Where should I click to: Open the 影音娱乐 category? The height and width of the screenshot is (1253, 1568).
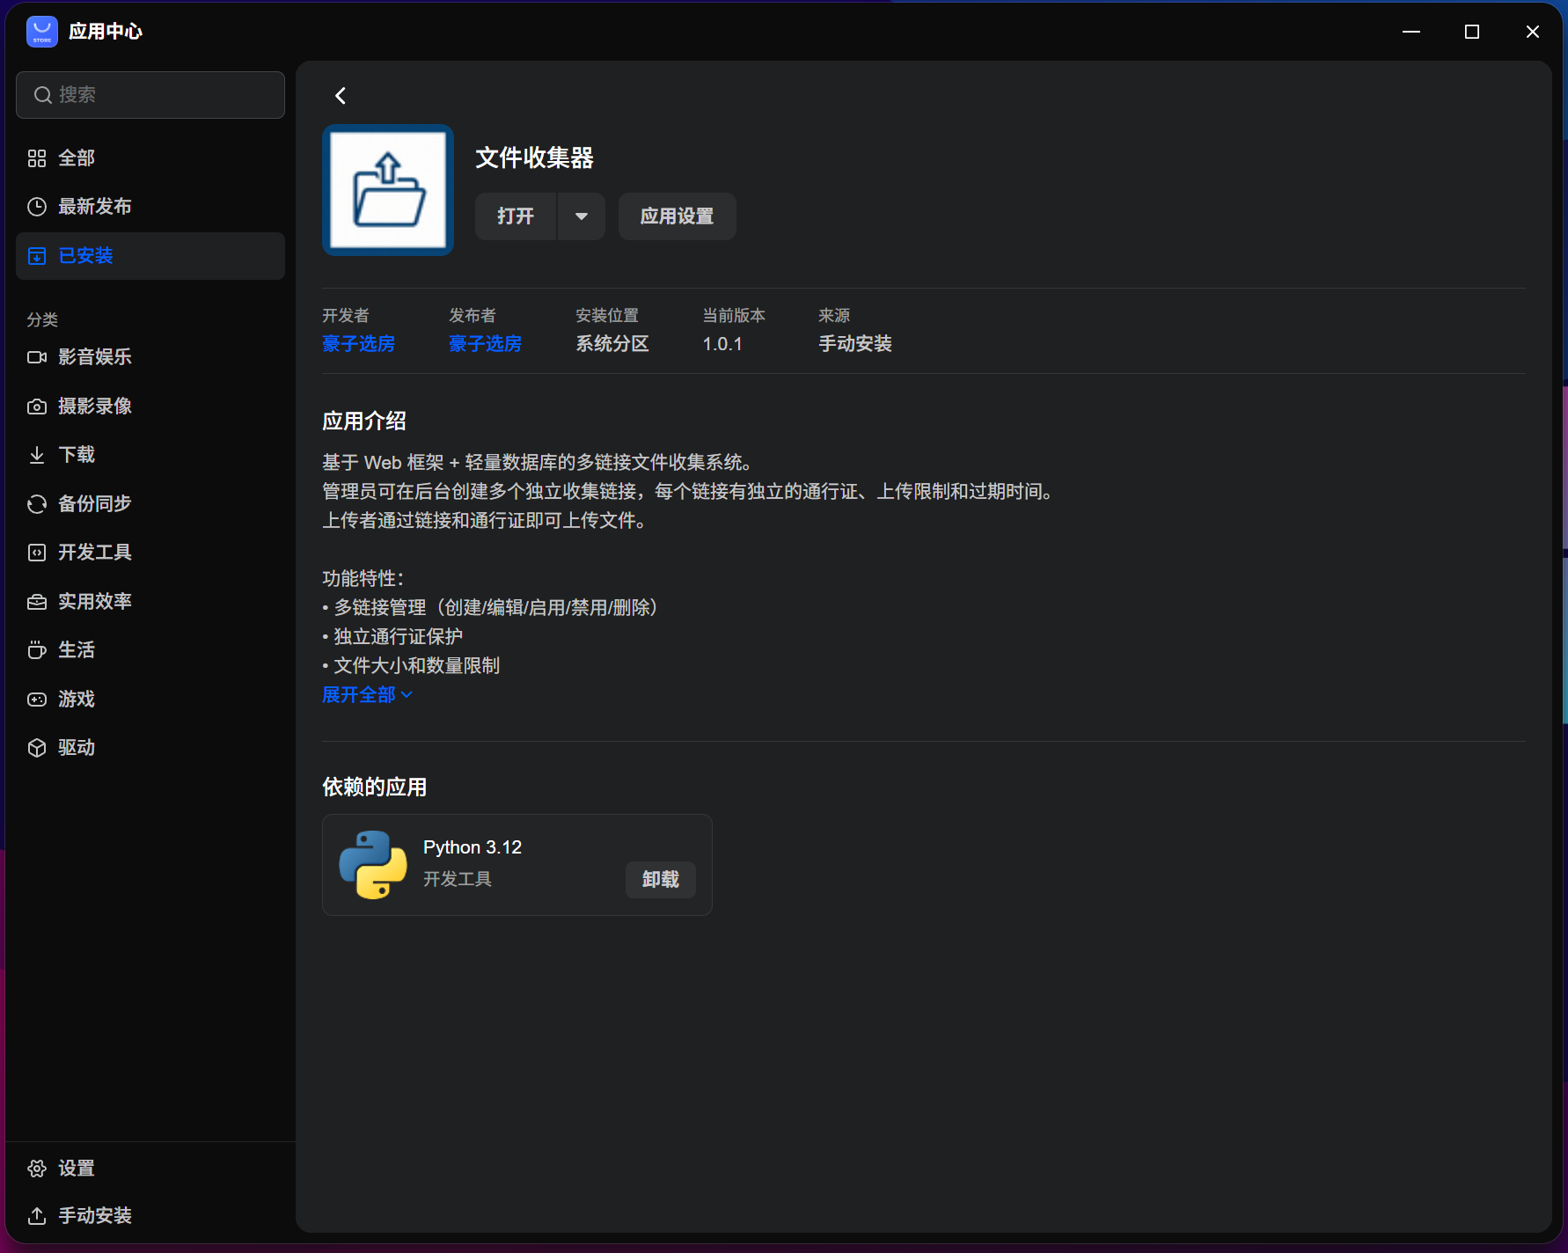tap(150, 357)
